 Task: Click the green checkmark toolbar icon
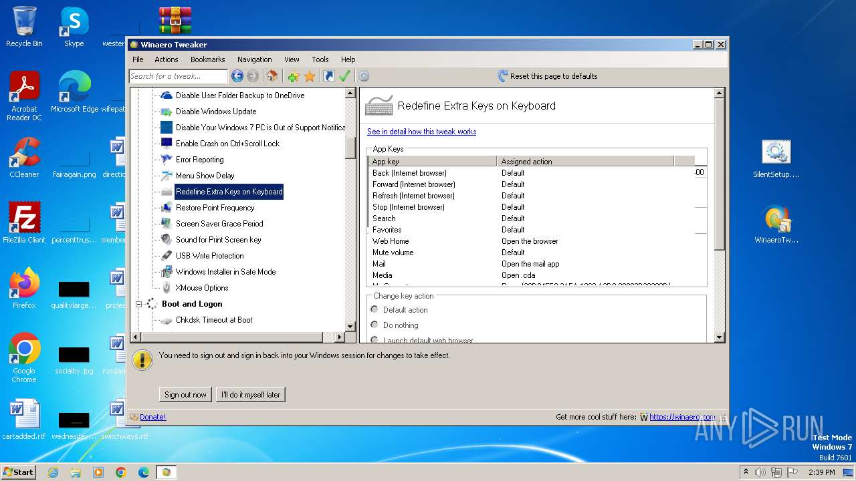pos(344,76)
